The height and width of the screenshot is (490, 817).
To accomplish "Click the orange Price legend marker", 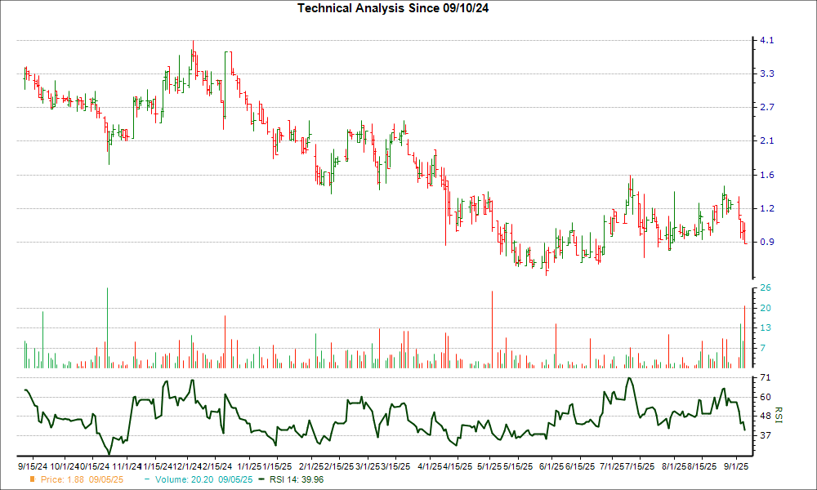I will click(33, 480).
